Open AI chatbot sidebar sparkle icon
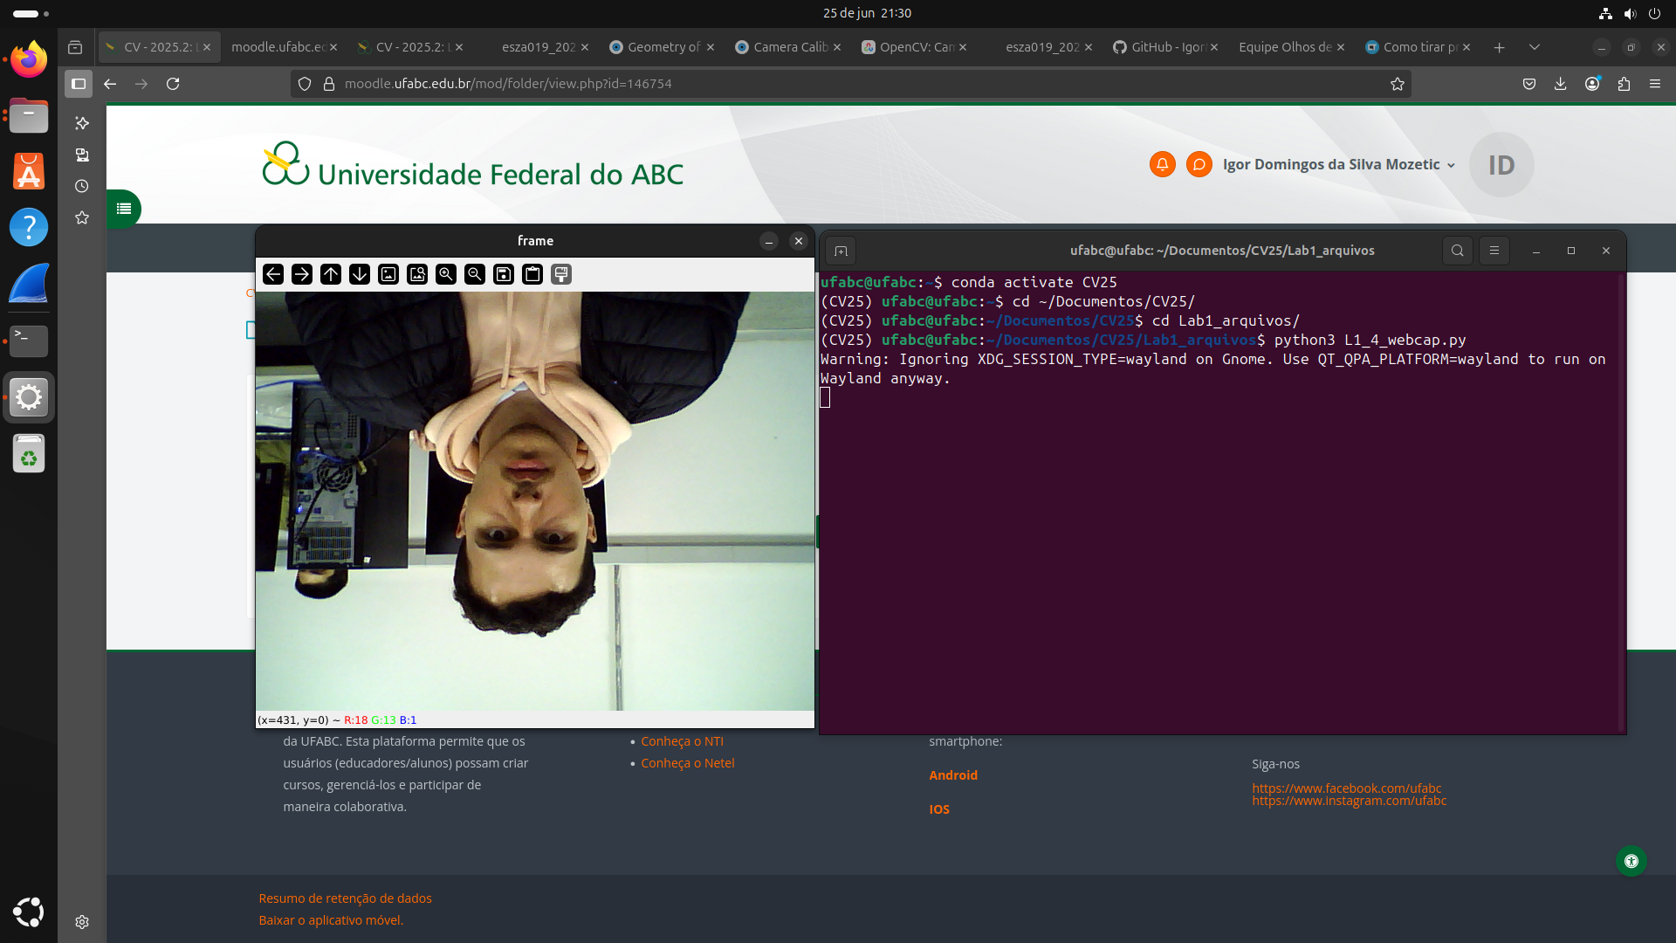 [x=82, y=123]
